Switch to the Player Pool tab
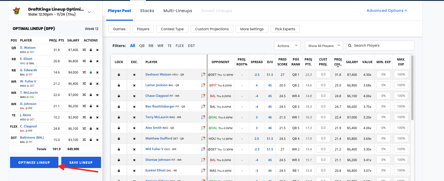This screenshot has width=444, height=181. [x=119, y=11]
